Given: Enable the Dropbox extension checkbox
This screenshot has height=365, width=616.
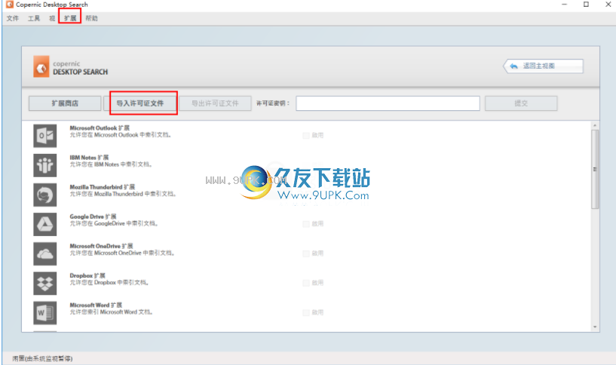Looking at the screenshot, I should (x=306, y=283).
